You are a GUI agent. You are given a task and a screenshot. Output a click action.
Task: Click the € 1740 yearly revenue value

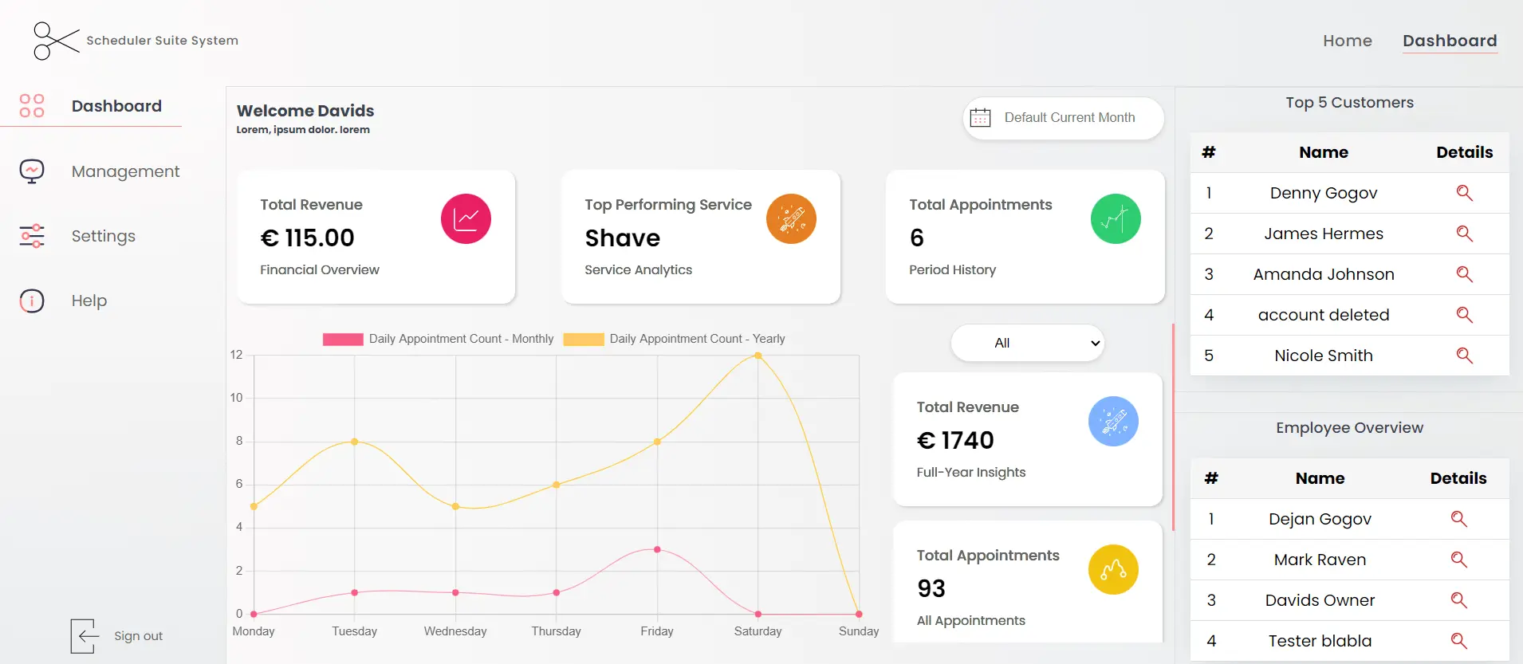pos(955,440)
